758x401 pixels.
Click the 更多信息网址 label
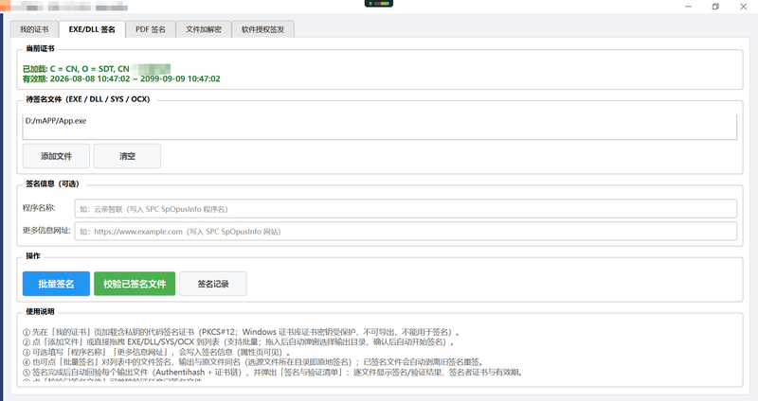(x=46, y=230)
